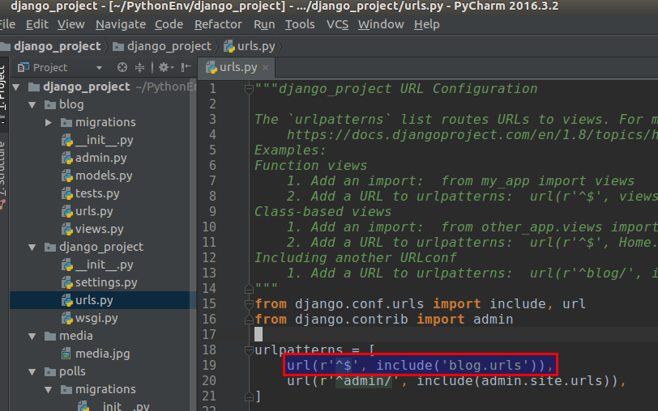Collapse the blog folder in the tree
Screen dimensions: 658x411
(32, 104)
